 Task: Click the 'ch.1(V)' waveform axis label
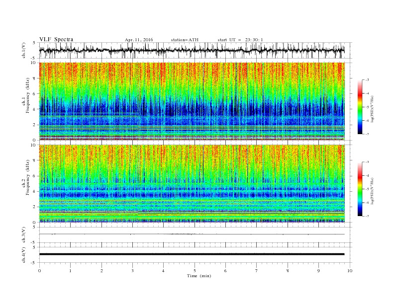point(24,50)
